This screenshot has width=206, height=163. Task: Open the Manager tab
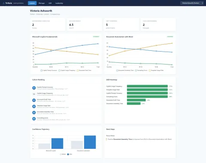pos(42,3)
